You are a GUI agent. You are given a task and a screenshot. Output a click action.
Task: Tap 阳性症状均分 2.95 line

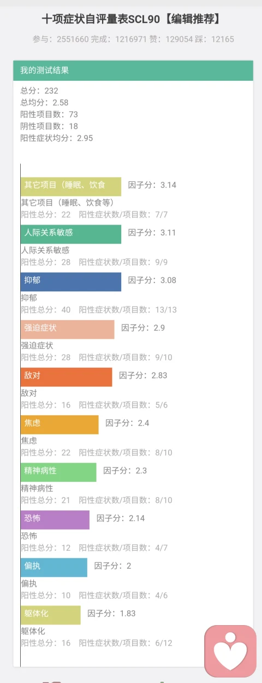point(57,138)
